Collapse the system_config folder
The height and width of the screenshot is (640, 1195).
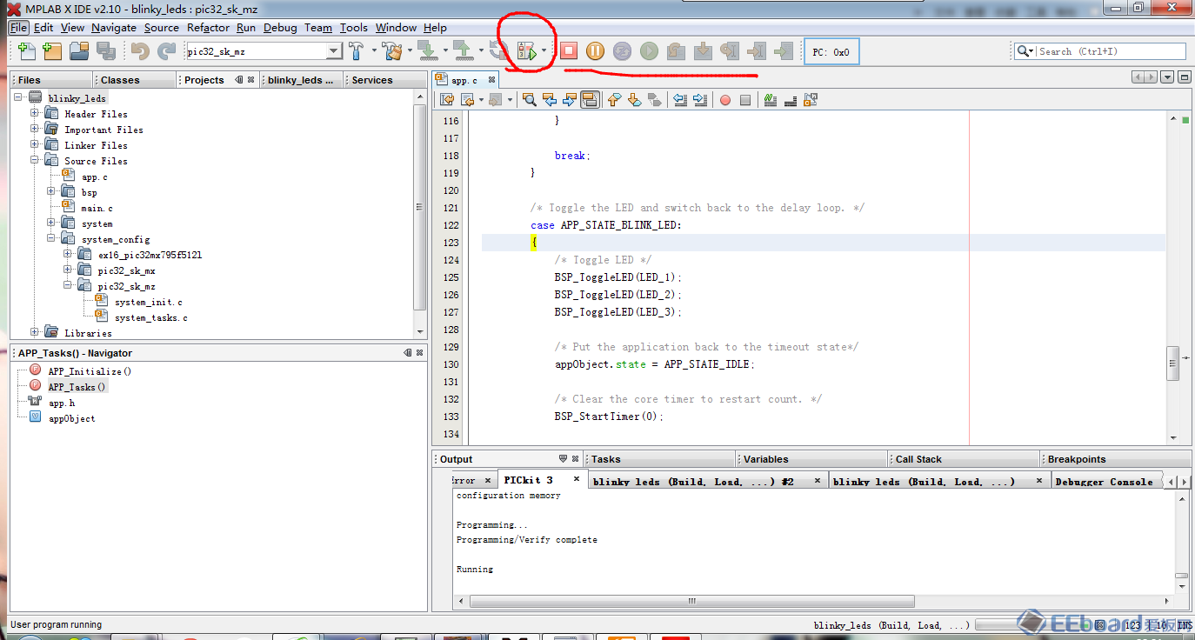tap(51, 239)
